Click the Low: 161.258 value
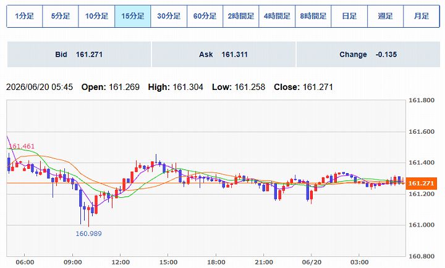The width and height of the screenshot is (445, 268). (x=239, y=87)
